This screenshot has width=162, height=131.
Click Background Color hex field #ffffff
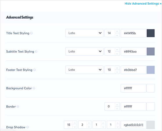click(x=134, y=88)
